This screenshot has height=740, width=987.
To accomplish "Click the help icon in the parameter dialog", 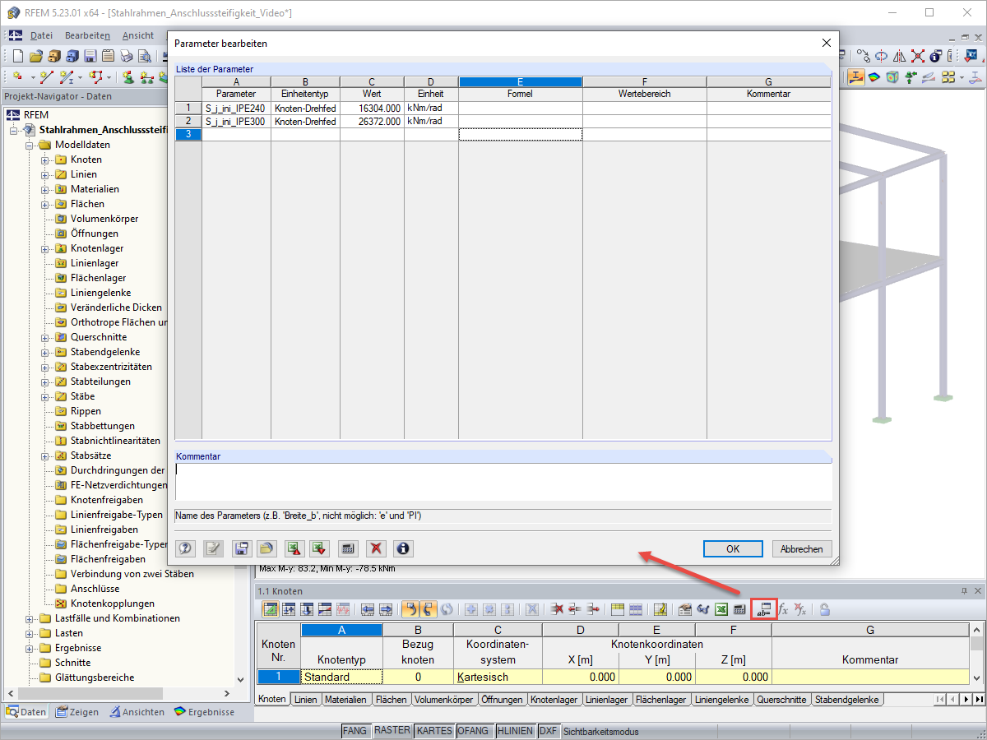I will pyautogui.click(x=186, y=548).
